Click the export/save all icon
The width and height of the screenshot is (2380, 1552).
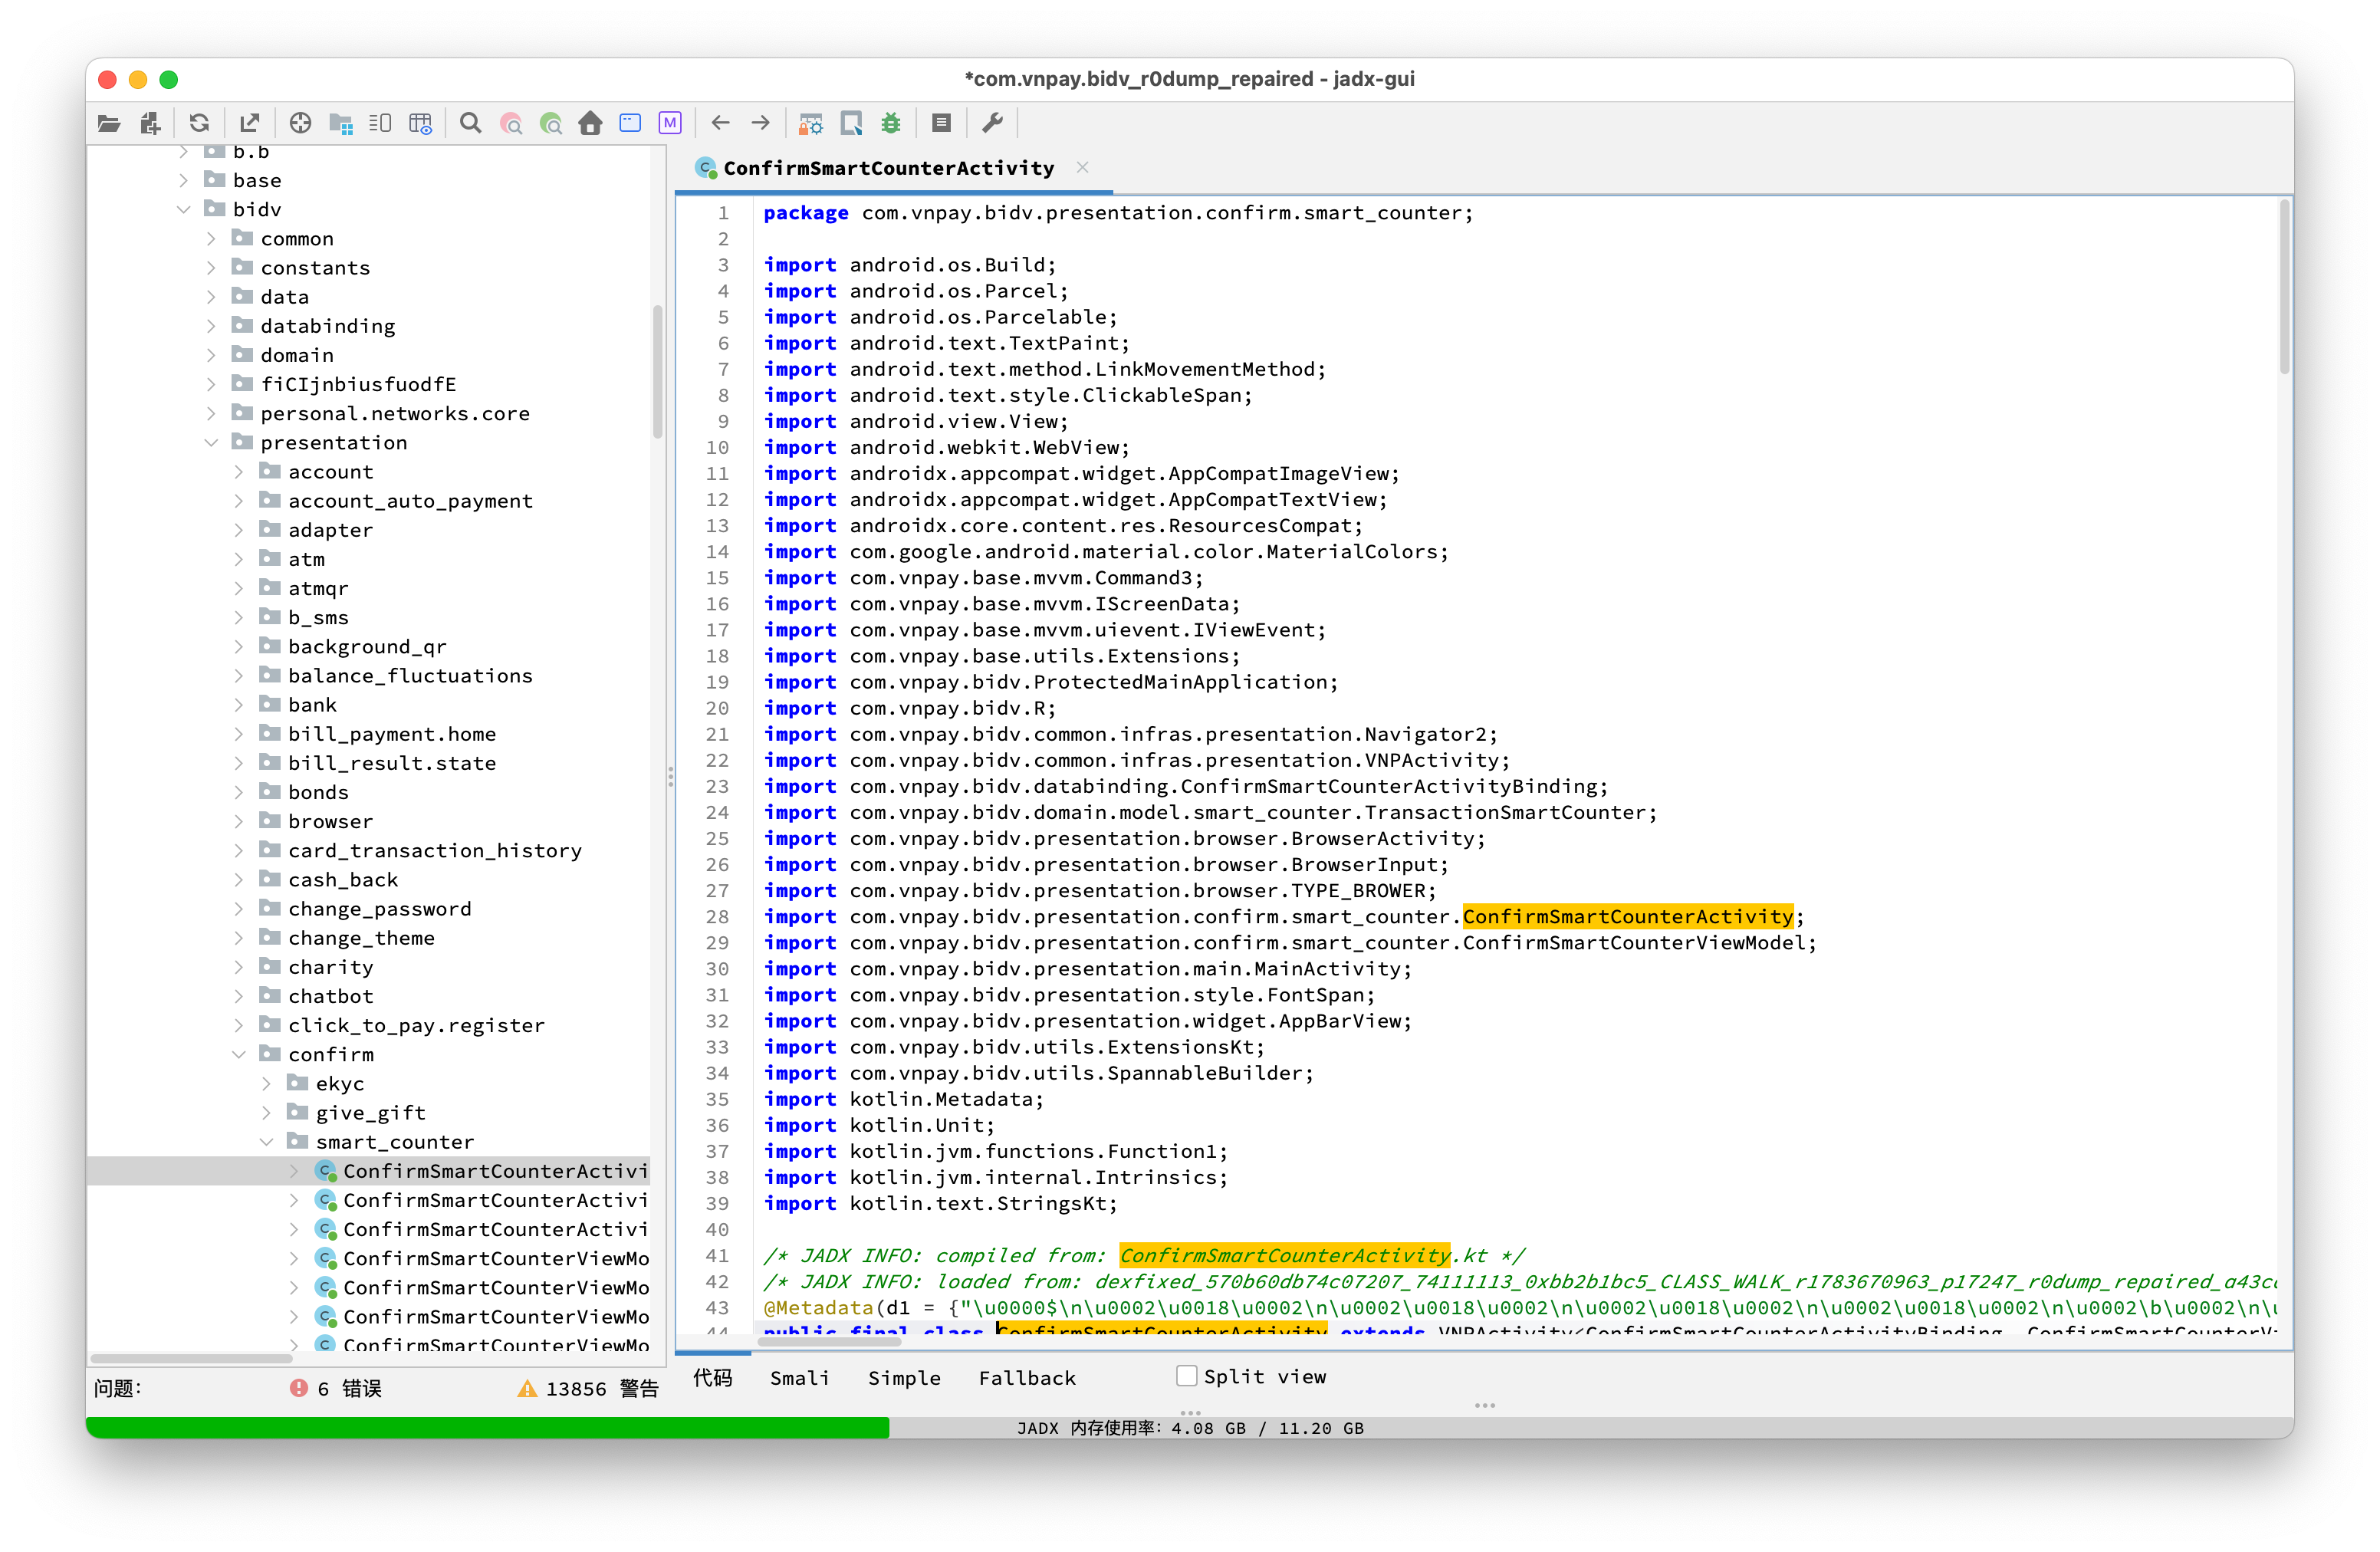249,123
